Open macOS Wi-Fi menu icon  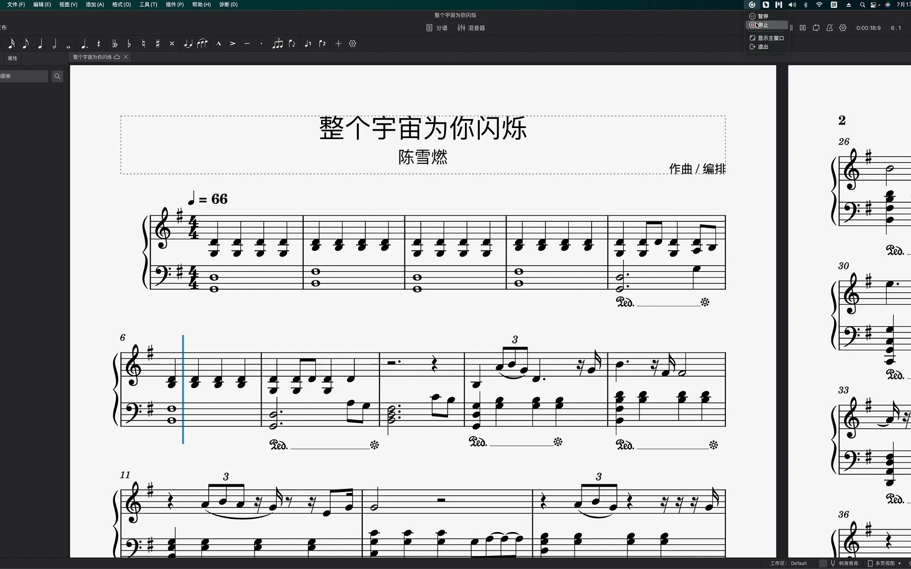click(x=819, y=5)
